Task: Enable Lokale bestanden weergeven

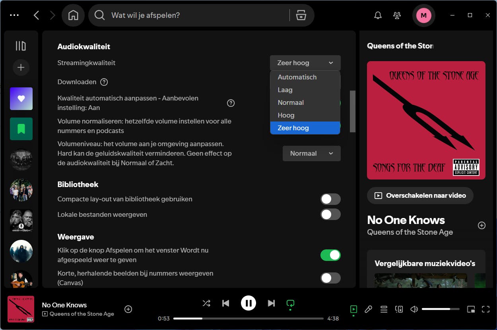Action: pos(330,214)
